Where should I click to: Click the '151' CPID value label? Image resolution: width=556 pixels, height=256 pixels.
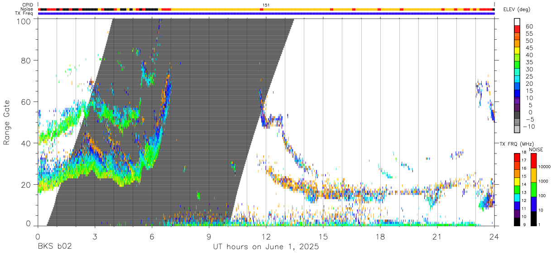[266, 5]
